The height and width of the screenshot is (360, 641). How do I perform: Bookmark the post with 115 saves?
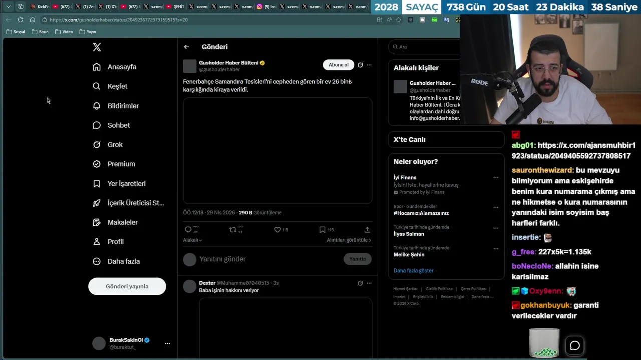[x=322, y=230]
